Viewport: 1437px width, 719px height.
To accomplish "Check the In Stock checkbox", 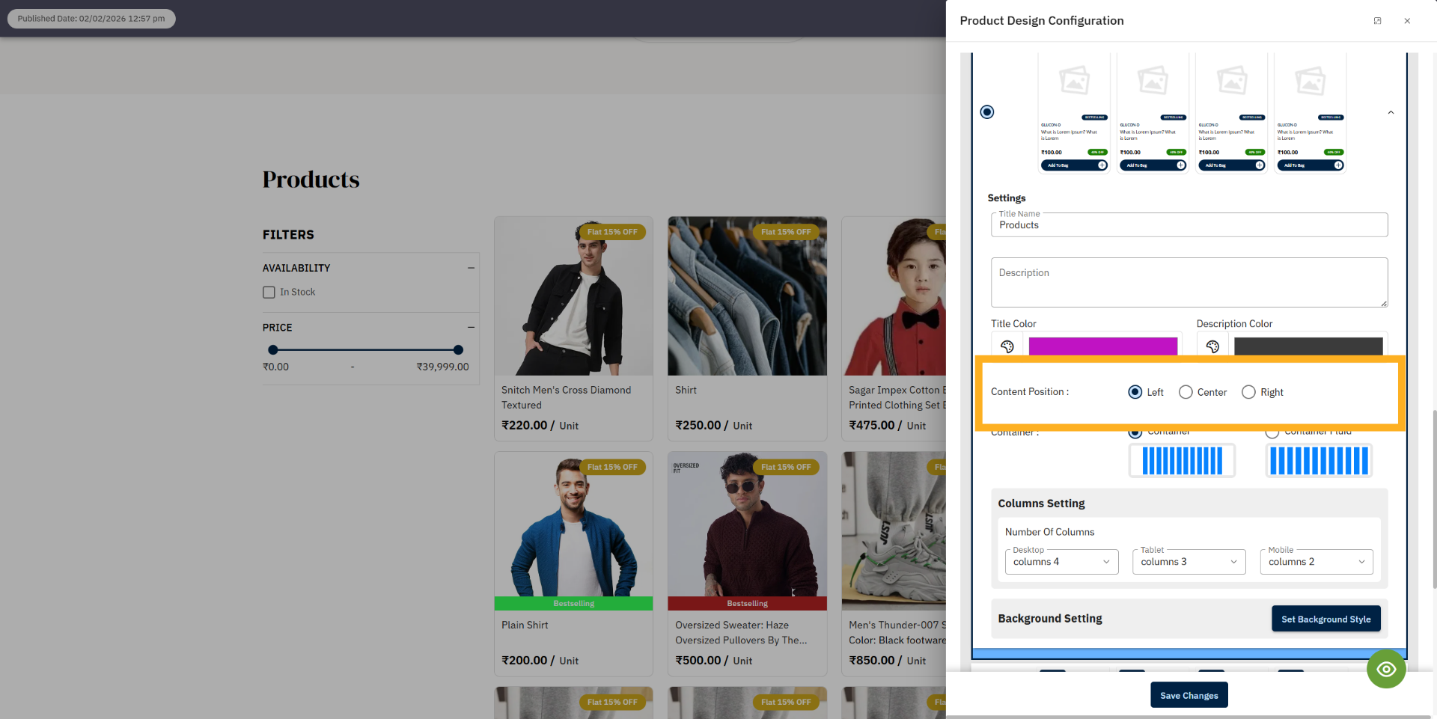I will (269, 293).
